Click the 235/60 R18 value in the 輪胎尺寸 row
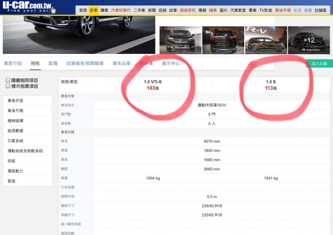The image size is (333, 235). click(x=212, y=206)
